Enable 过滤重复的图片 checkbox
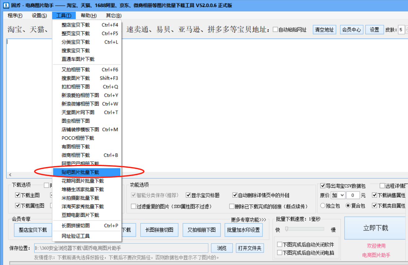 (x=133, y=206)
